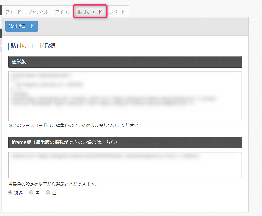Click the iframe版 section header bar

(x=125, y=142)
